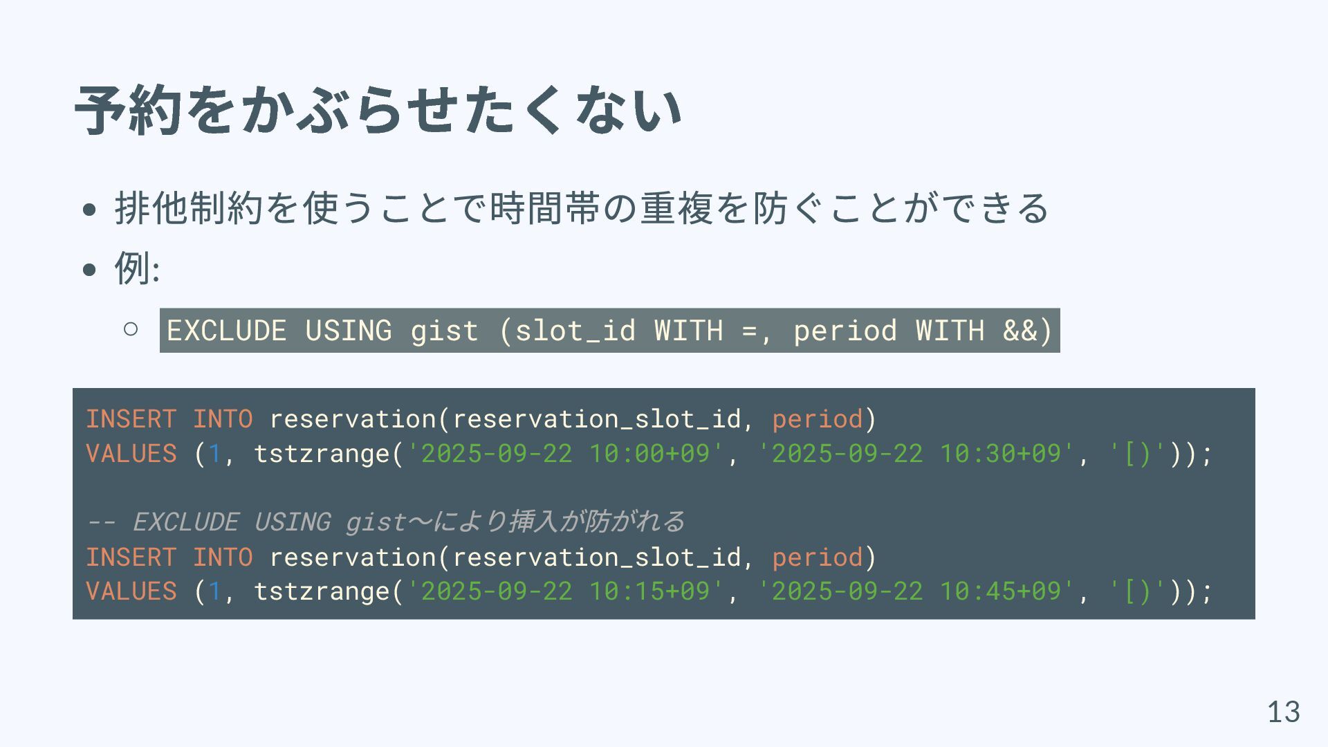Click the hollow circle sub-bullet marker

pyautogui.click(x=131, y=329)
